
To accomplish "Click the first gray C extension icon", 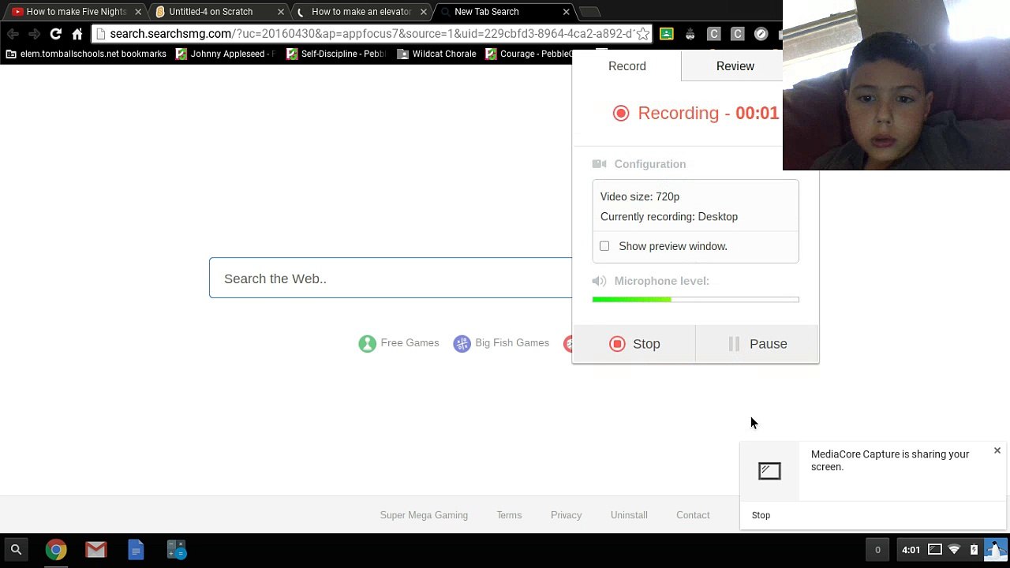I will [x=714, y=34].
